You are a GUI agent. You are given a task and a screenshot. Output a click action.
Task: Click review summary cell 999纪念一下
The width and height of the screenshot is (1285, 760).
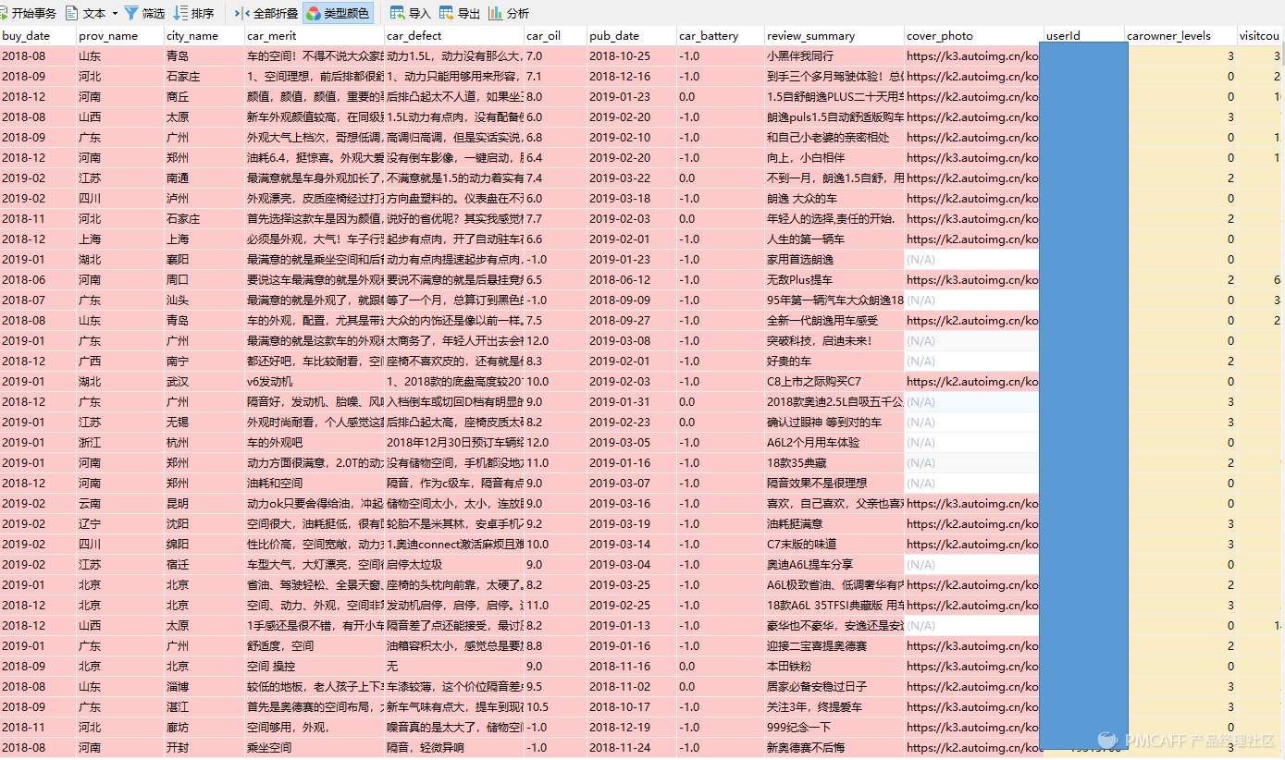[834, 728]
